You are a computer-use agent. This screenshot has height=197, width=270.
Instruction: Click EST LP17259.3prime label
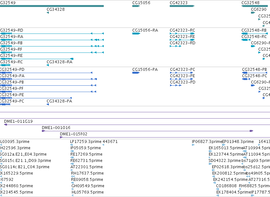(x=86, y=142)
